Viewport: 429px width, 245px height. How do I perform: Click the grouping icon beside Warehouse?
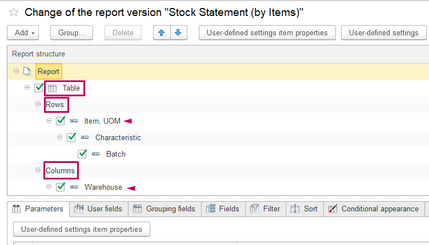74,187
